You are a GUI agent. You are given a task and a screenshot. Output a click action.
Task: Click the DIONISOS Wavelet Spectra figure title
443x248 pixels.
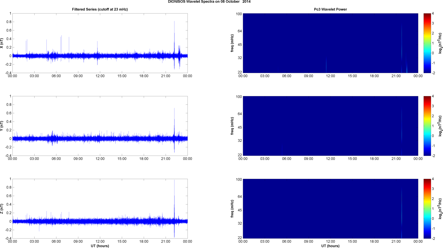point(209,2)
